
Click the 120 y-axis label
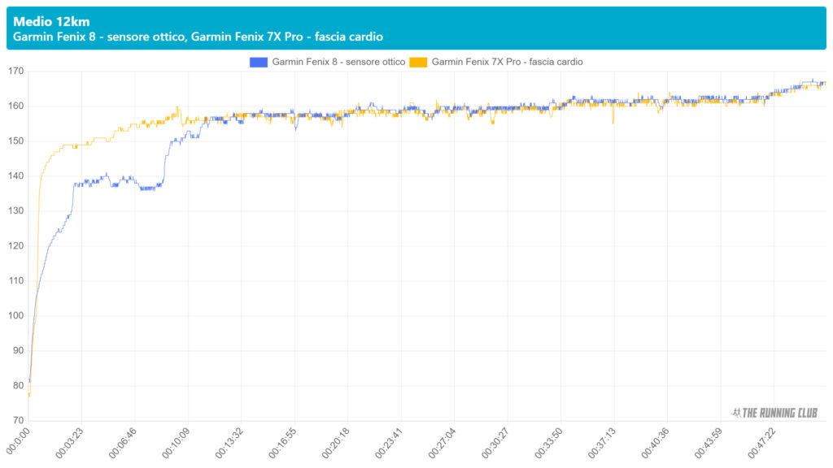pyautogui.click(x=16, y=245)
